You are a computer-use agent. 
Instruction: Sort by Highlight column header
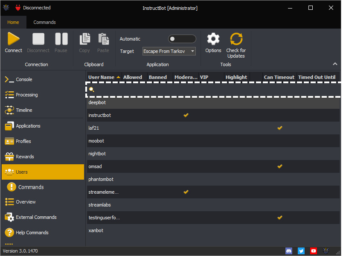tap(237, 77)
